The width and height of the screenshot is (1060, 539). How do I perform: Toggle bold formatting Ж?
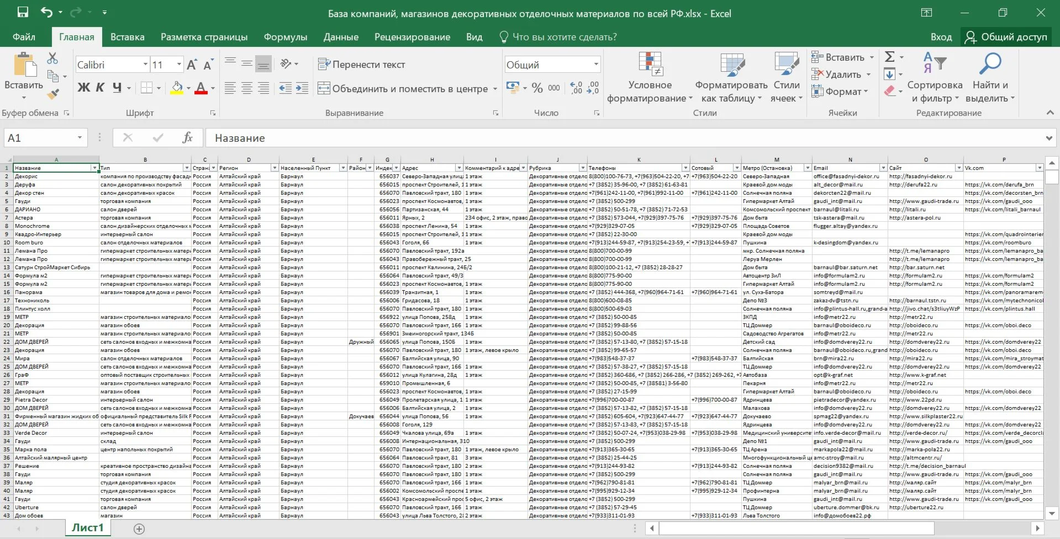[x=83, y=88]
